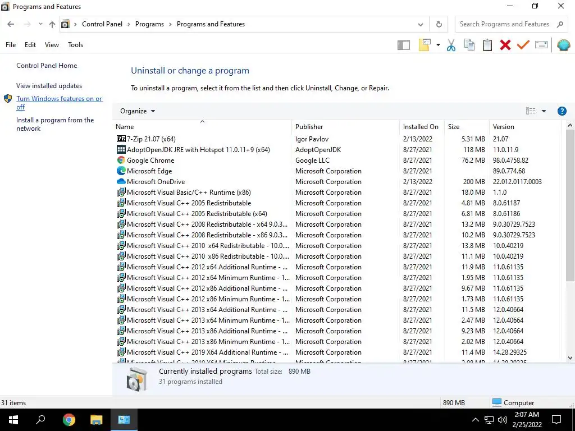Click Control Panel in the breadcrumb
The width and height of the screenshot is (575, 431).
click(102, 24)
